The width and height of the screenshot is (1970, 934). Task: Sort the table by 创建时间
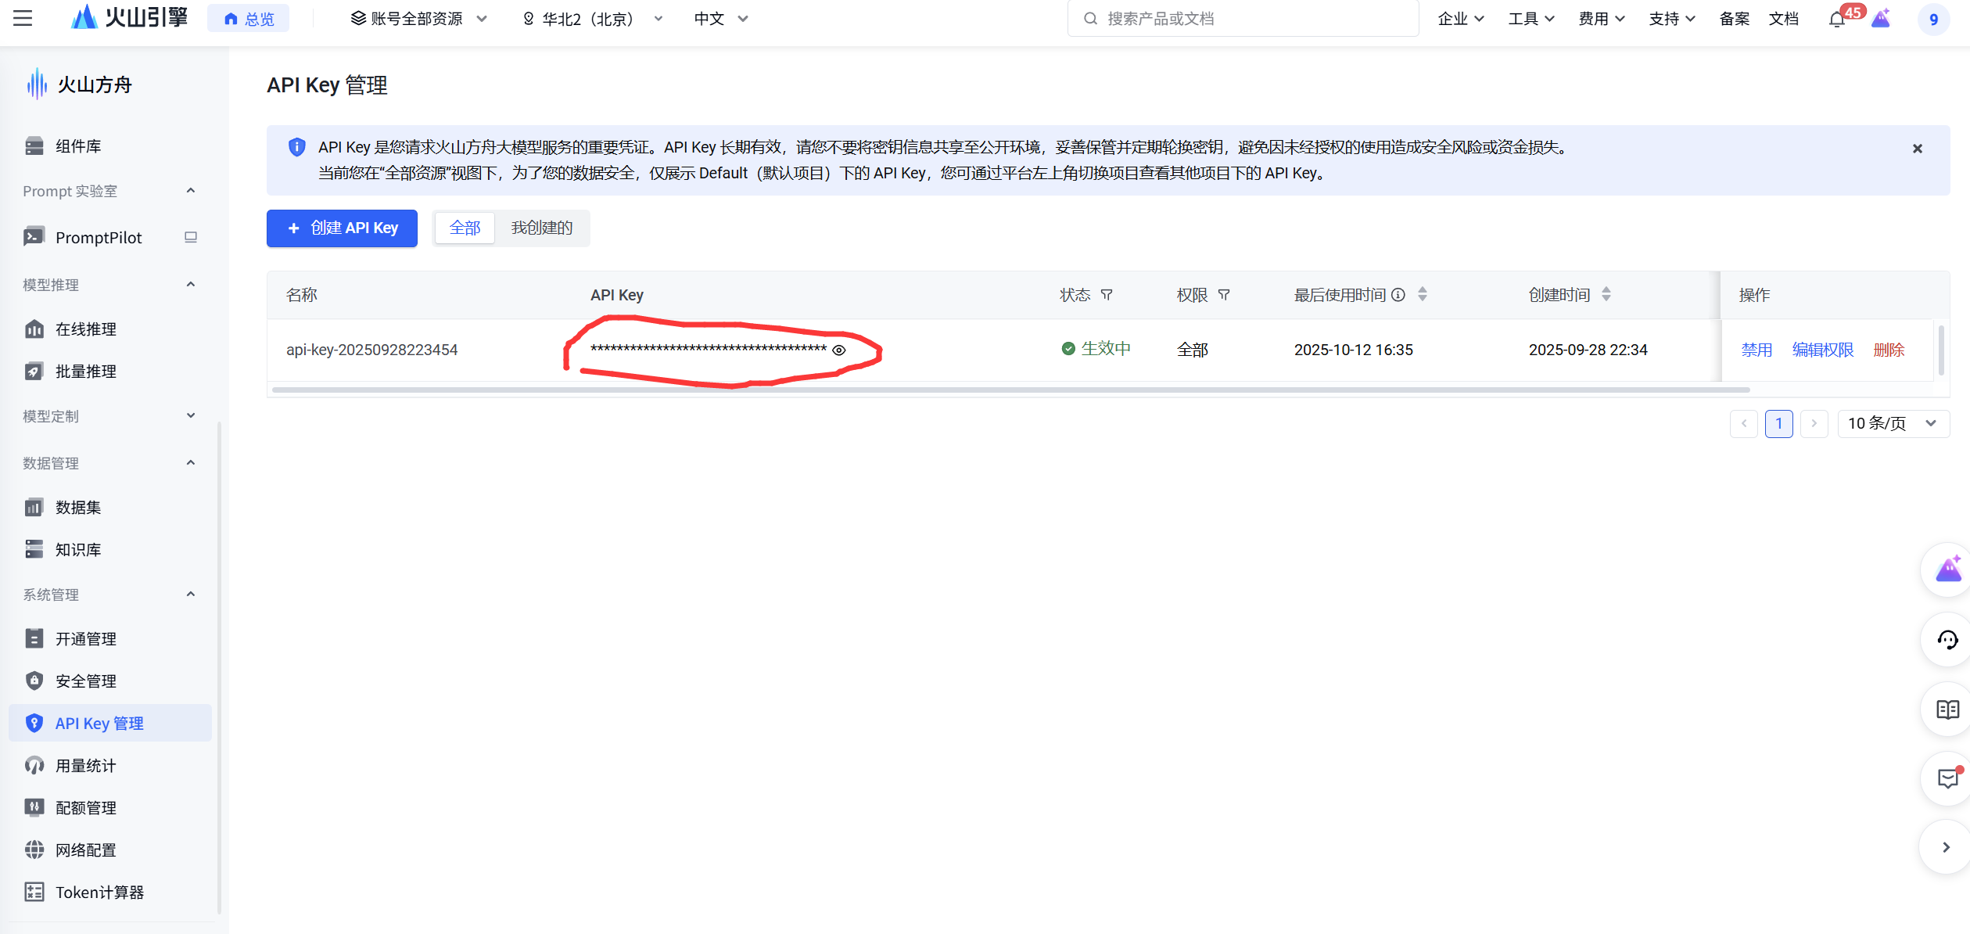click(x=1606, y=295)
